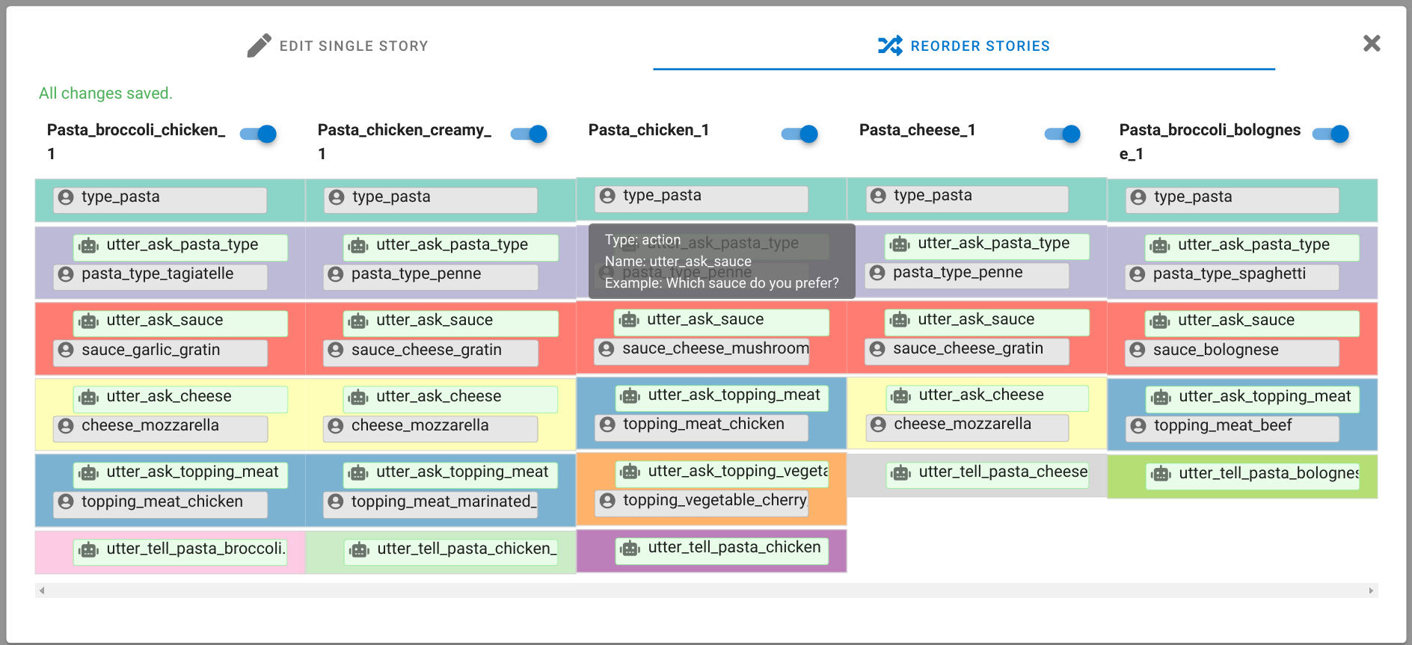Click user icon beside topping_meat_beef
Viewport: 1412px width, 645px height.
(x=1138, y=426)
